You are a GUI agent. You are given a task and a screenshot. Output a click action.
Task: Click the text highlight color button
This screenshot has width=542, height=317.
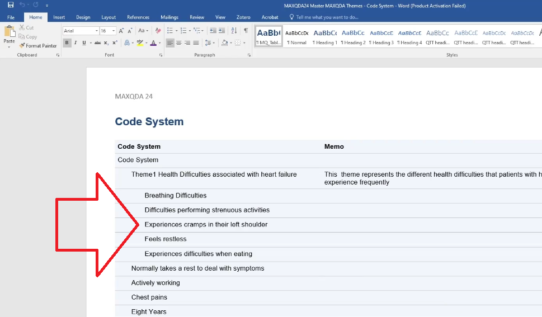click(140, 43)
